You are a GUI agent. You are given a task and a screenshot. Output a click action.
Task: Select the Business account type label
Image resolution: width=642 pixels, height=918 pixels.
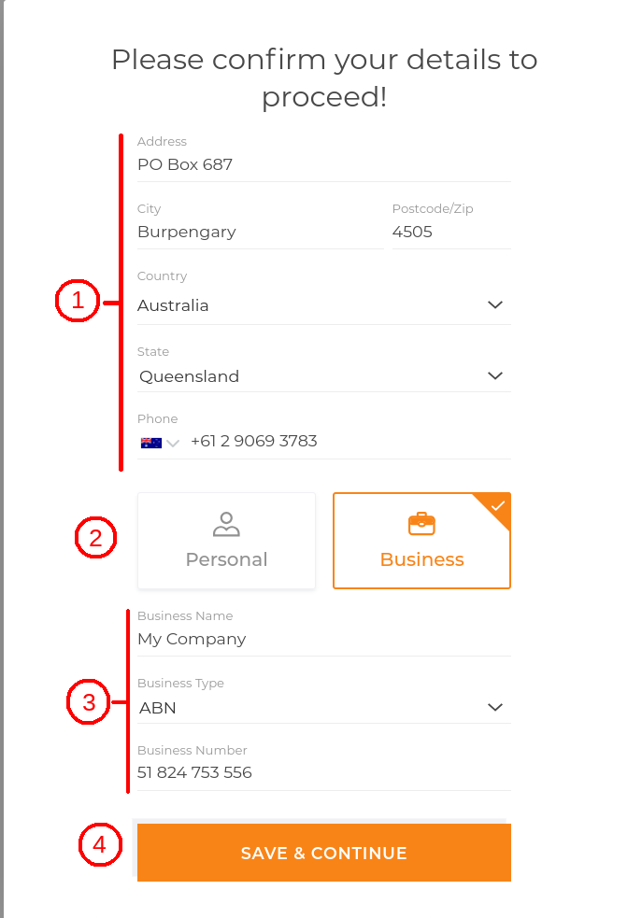421,559
